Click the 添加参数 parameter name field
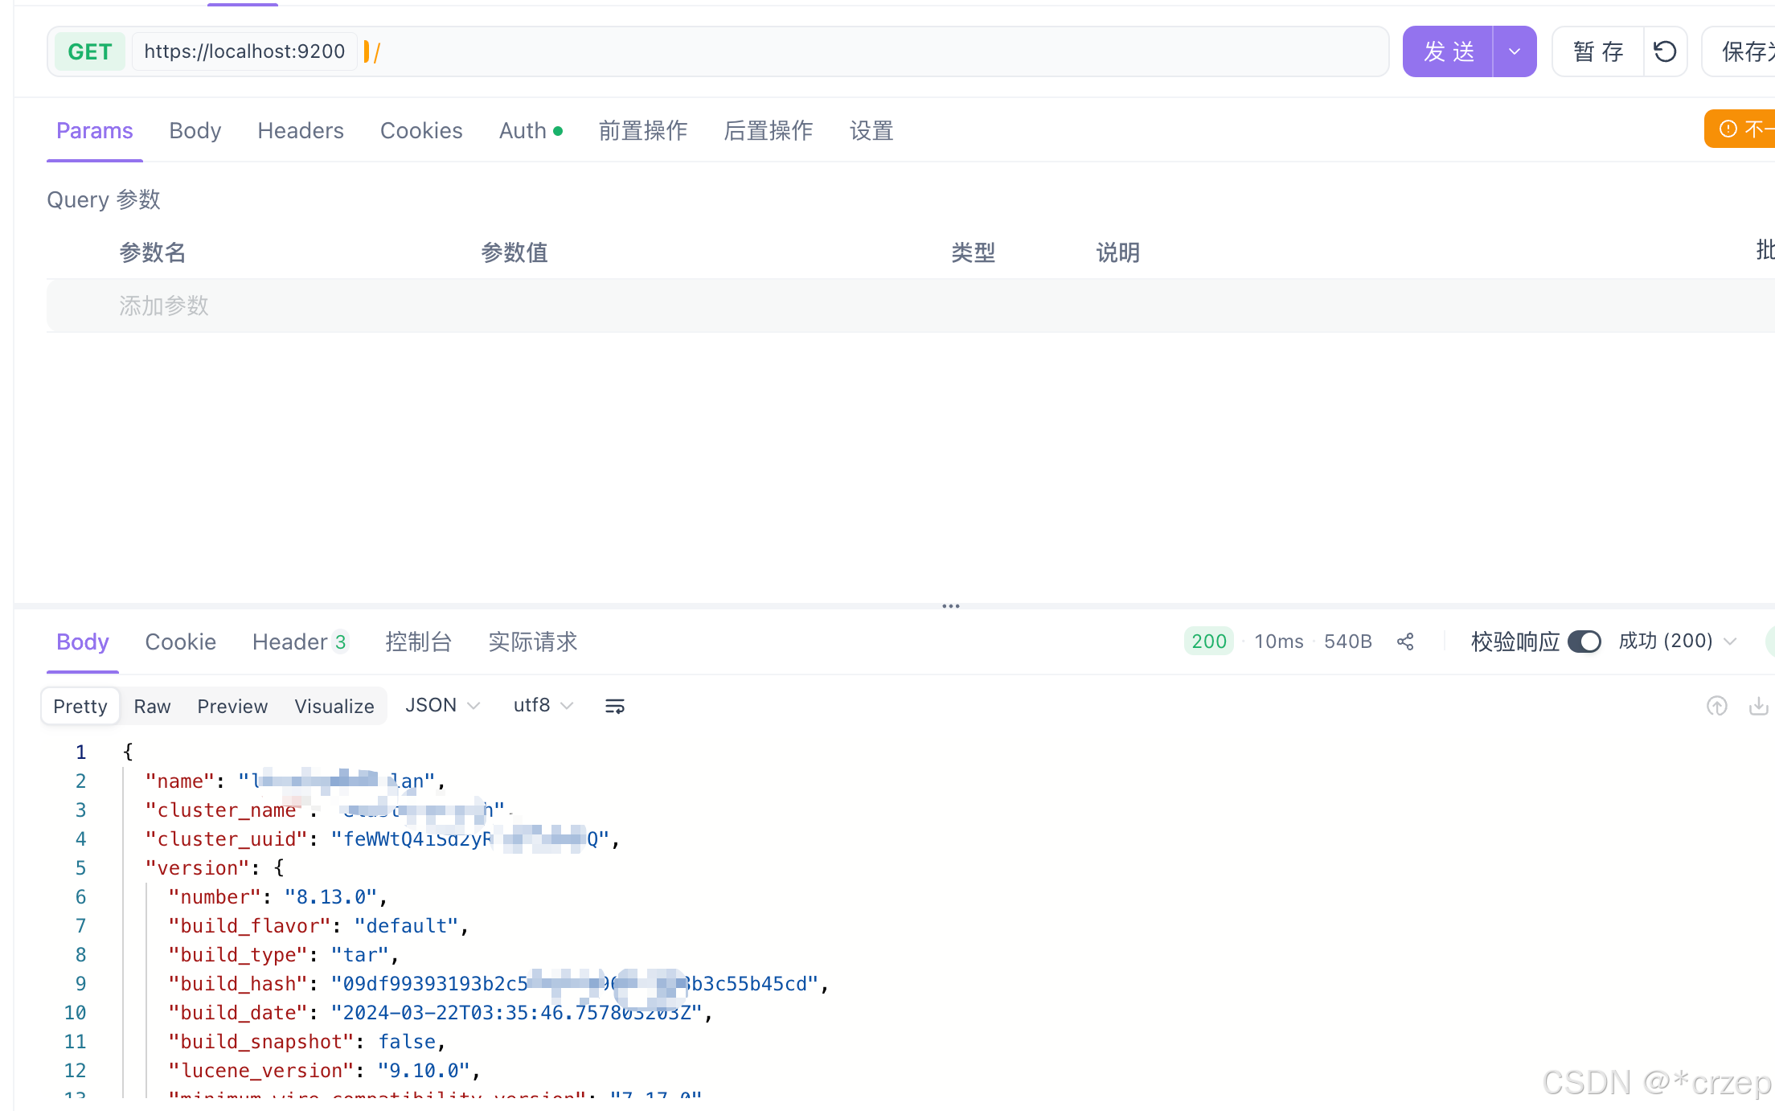 164,305
